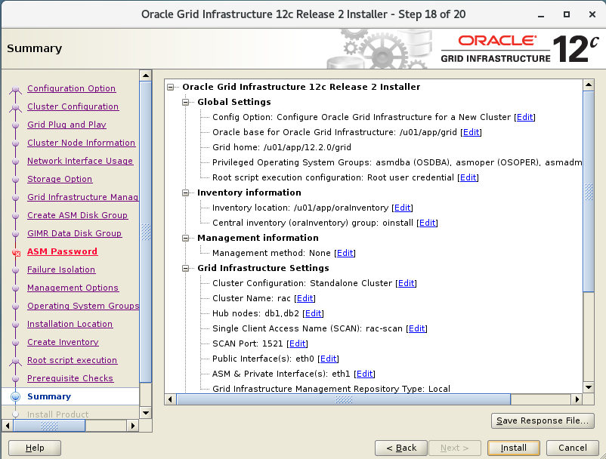Edit the Inventory location

pos(402,208)
